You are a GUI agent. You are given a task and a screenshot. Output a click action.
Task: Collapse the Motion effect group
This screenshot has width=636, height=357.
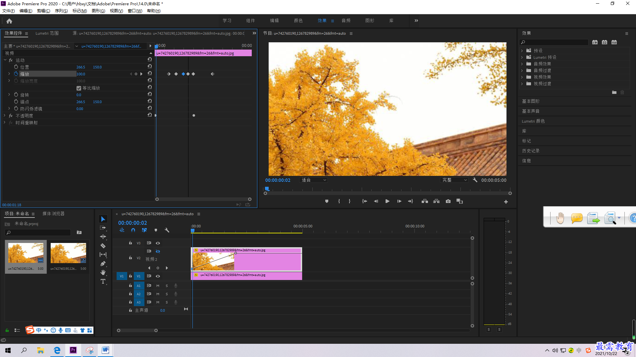coord(5,60)
